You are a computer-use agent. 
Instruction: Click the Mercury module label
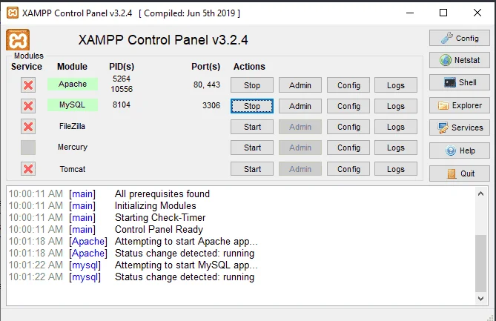point(73,147)
